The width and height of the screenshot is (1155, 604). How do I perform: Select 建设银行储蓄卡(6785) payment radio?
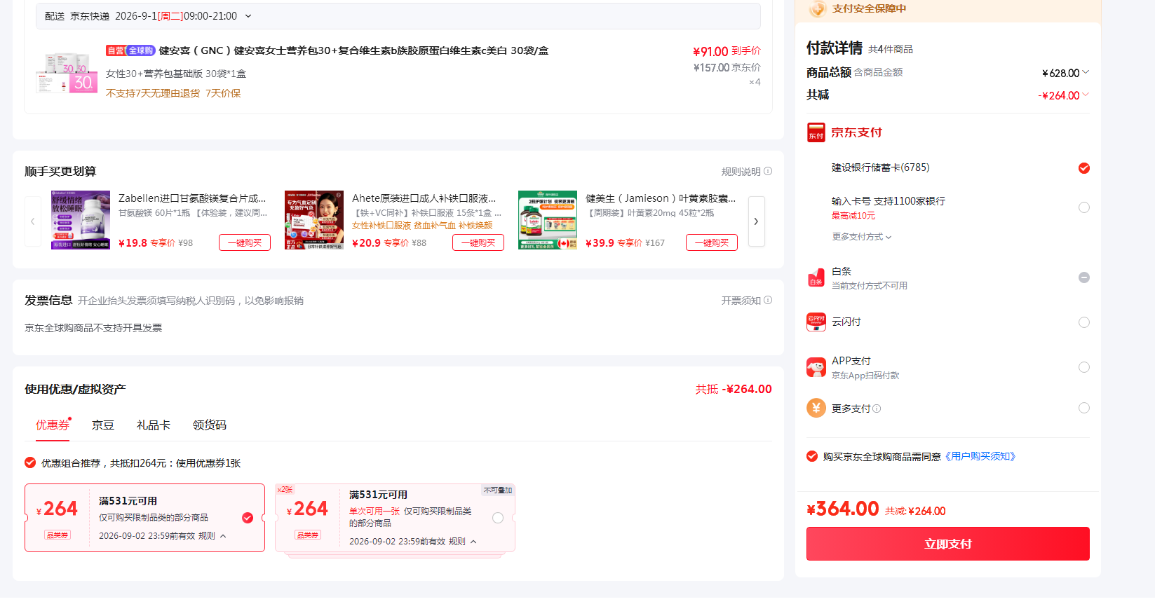[1084, 168]
